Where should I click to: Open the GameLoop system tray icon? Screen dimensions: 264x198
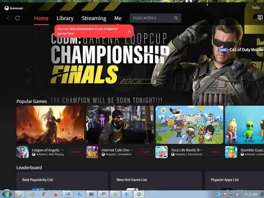click(218, 194)
